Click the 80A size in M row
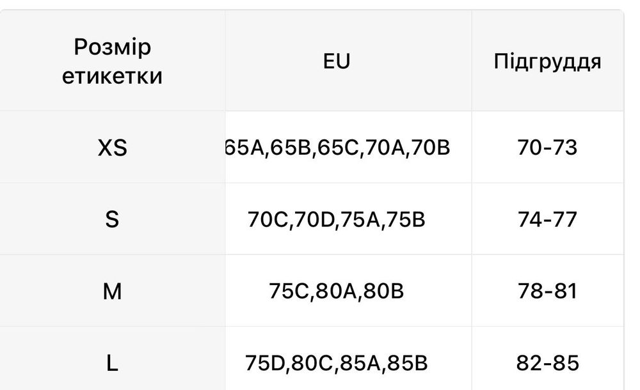The width and height of the screenshot is (640, 390). point(336,292)
